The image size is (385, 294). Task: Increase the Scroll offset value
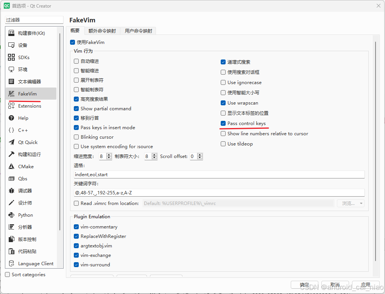coord(200,155)
